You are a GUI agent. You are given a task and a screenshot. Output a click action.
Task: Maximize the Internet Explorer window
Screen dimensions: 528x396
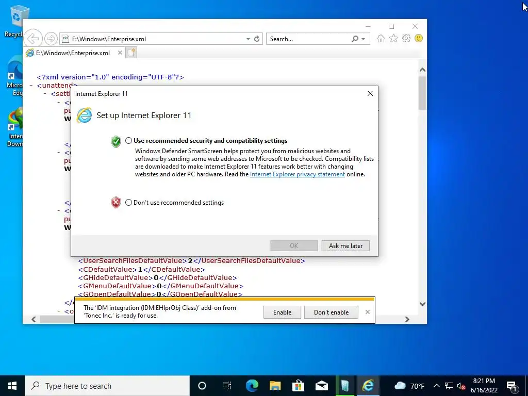pos(391,26)
